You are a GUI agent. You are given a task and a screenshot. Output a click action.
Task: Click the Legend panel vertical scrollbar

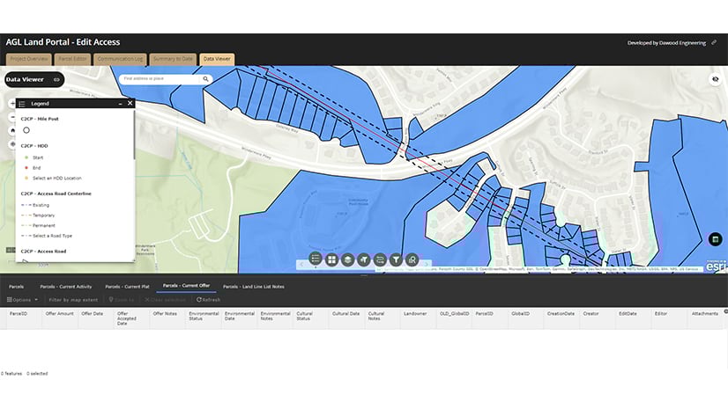[x=134, y=135]
